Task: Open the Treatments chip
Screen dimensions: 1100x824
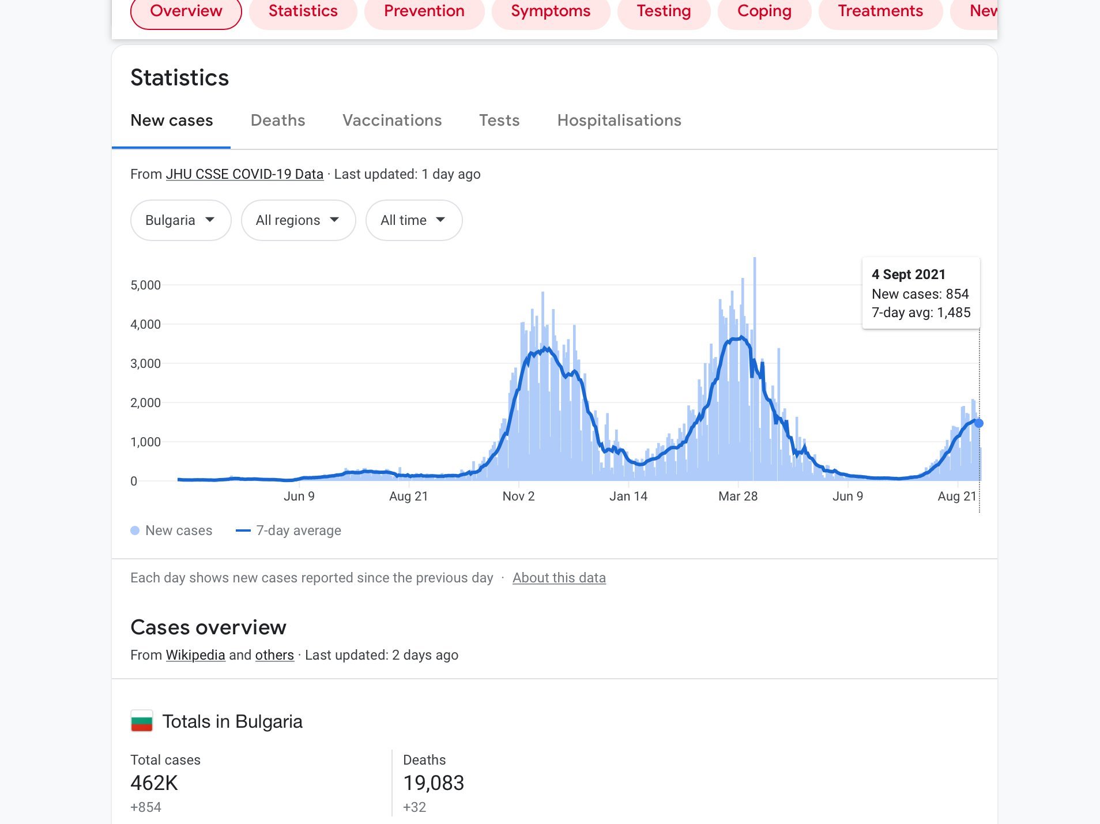Action: (x=880, y=11)
